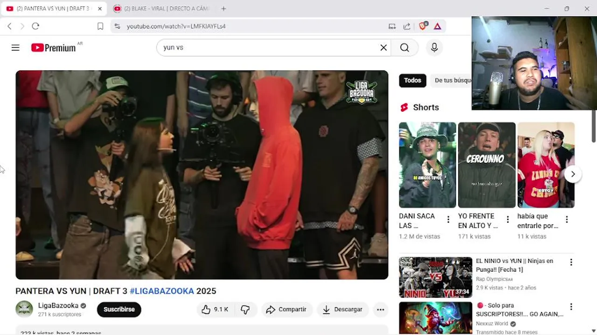Open Rap Olympics channel name
The width and height of the screenshot is (597, 335).
[494, 279]
